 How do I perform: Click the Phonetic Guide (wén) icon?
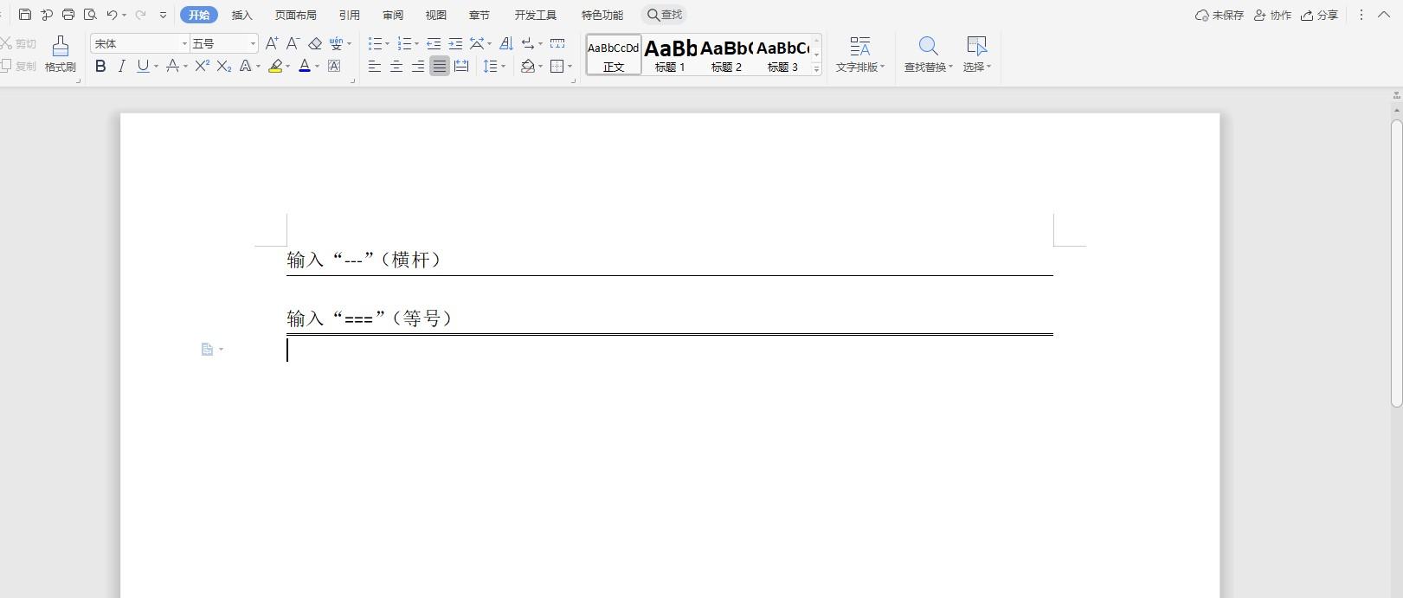click(x=336, y=43)
